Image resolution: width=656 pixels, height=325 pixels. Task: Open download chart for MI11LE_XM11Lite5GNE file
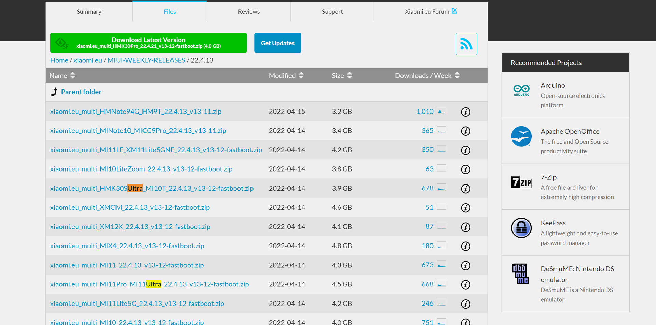click(441, 149)
